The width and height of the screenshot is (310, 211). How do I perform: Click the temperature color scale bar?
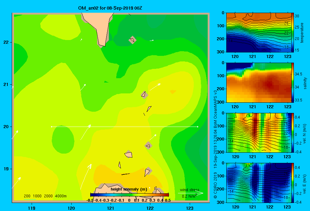[x=293, y=33]
